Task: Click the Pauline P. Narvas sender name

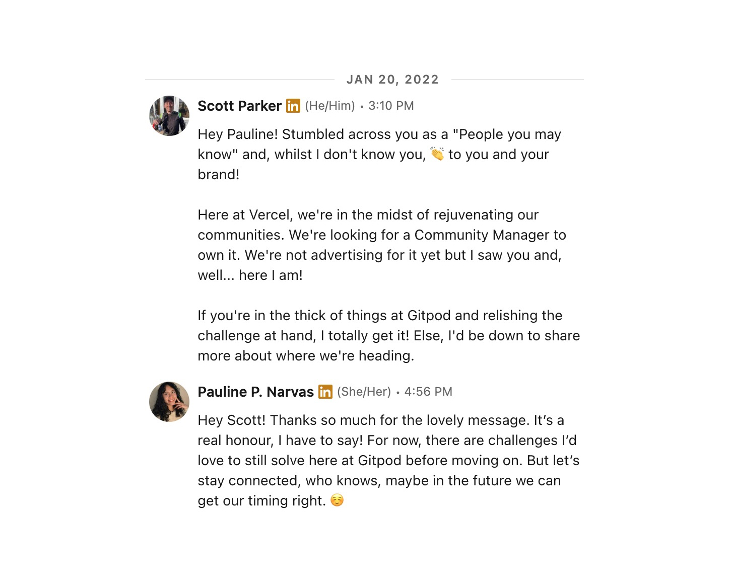Action: pos(255,392)
